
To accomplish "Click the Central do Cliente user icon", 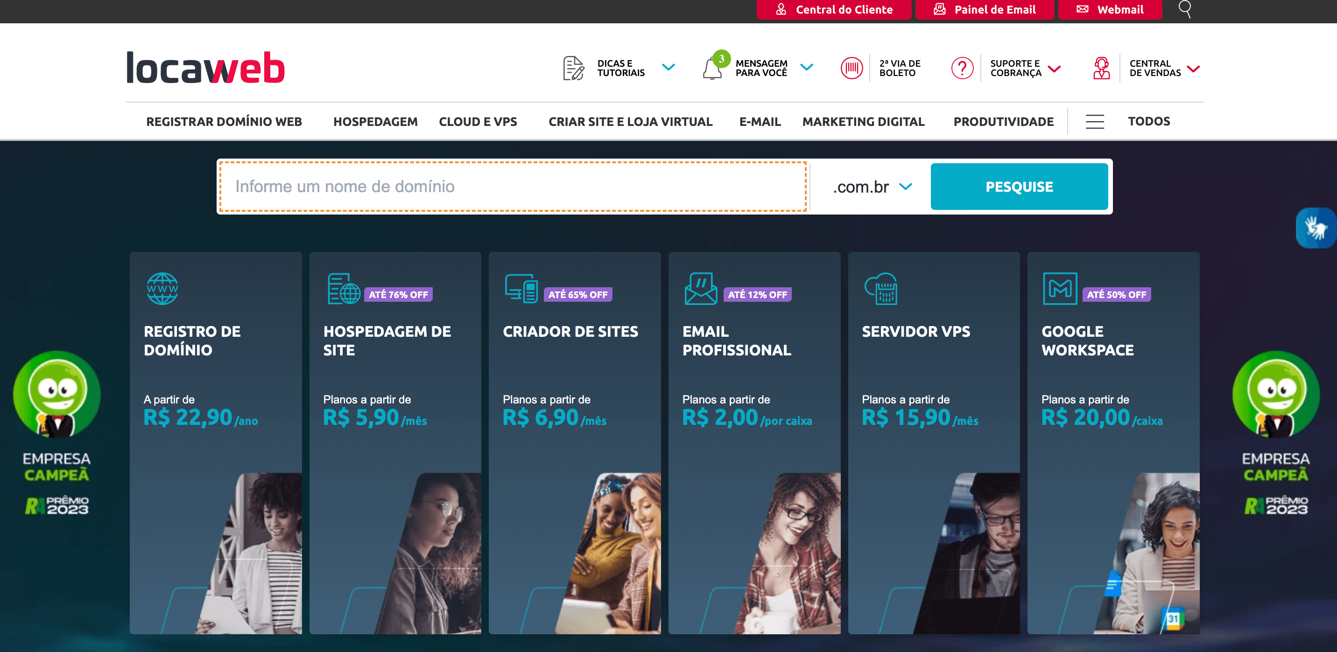I will (781, 9).
